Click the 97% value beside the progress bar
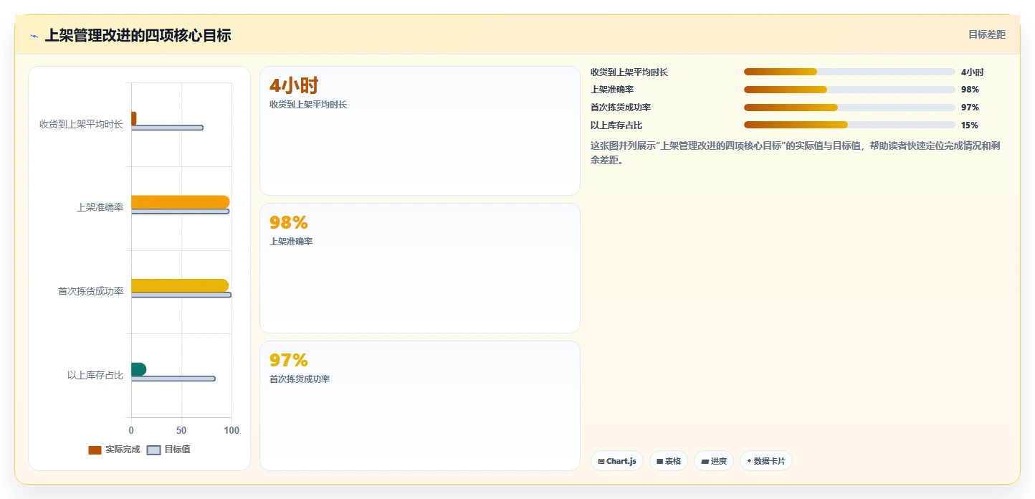The image size is (1035, 499). (x=970, y=108)
